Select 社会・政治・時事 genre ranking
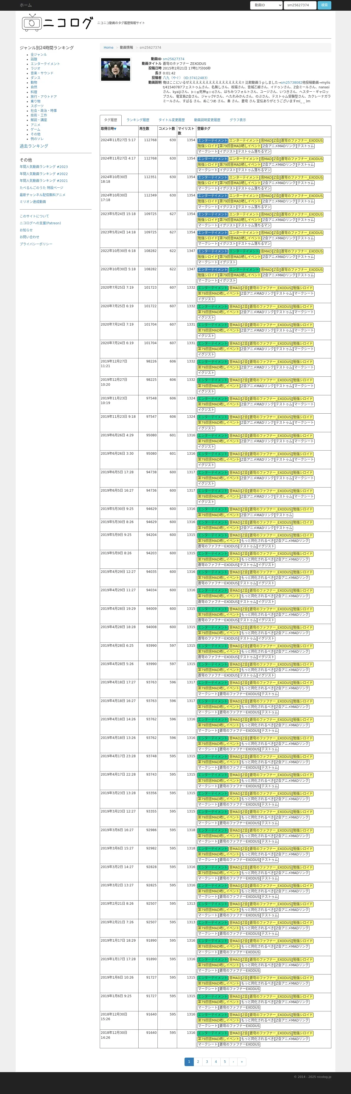This screenshot has width=351, height=1094. (x=44, y=111)
